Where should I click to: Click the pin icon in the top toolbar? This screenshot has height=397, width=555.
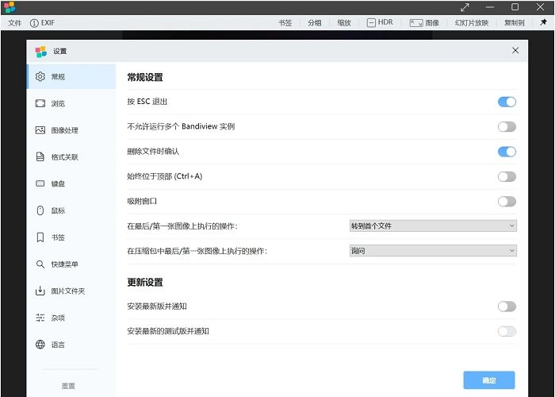[x=543, y=22]
